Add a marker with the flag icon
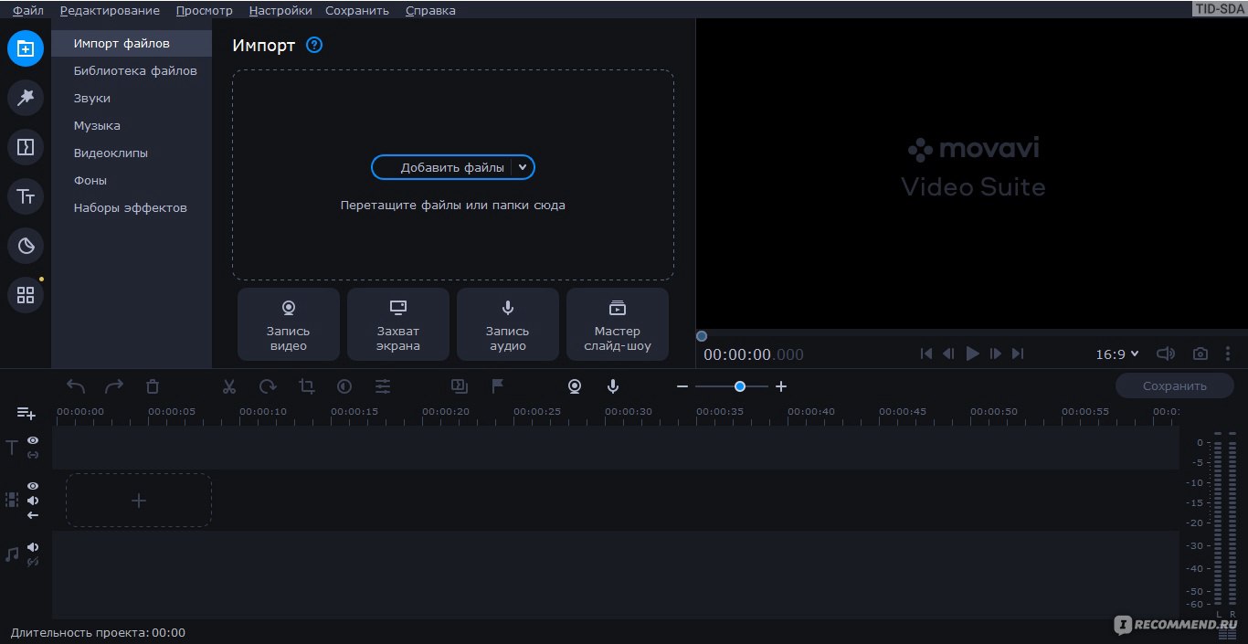The image size is (1248, 644). click(x=498, y=386)
